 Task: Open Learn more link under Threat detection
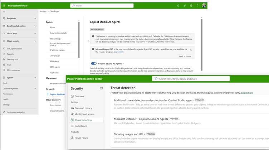[247, 93]
